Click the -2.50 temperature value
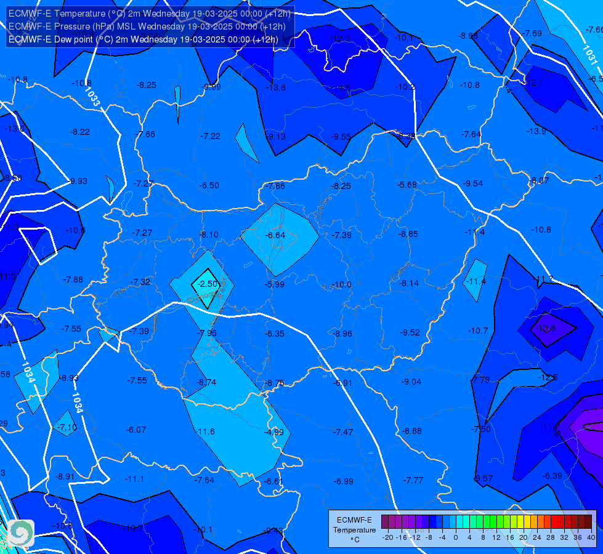 point(208,284)
